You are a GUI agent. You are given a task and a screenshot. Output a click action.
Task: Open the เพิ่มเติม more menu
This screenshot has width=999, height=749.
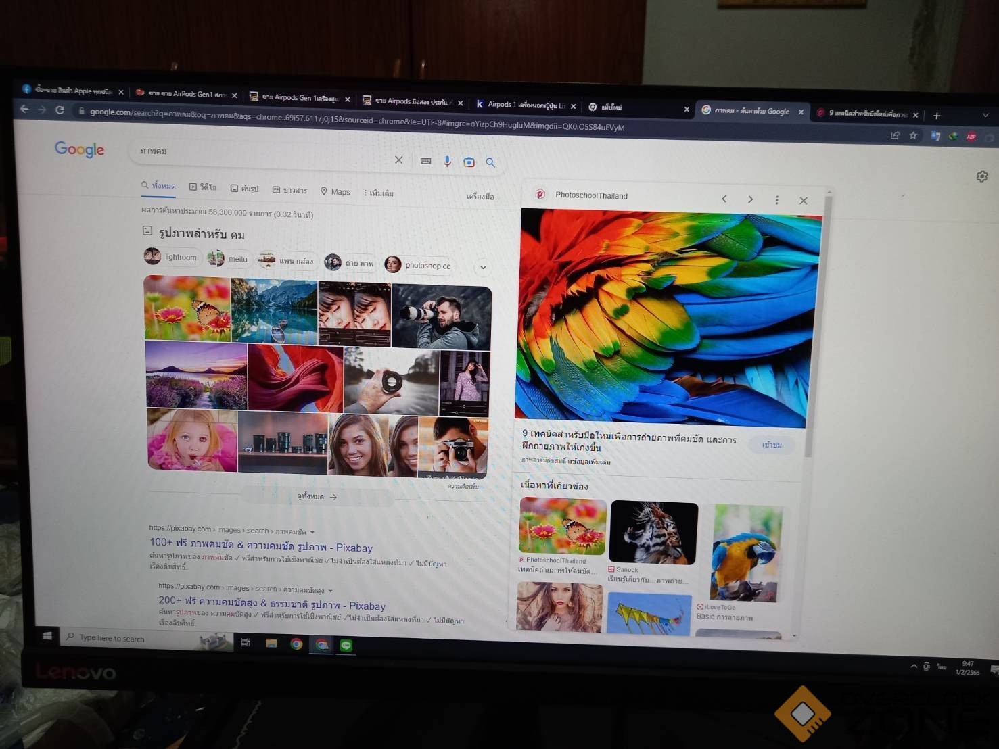(379, 193)
